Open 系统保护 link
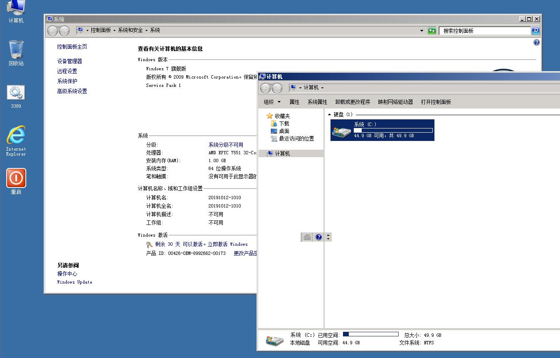Viewport: 560px width, 358px height. click(67, 81)
